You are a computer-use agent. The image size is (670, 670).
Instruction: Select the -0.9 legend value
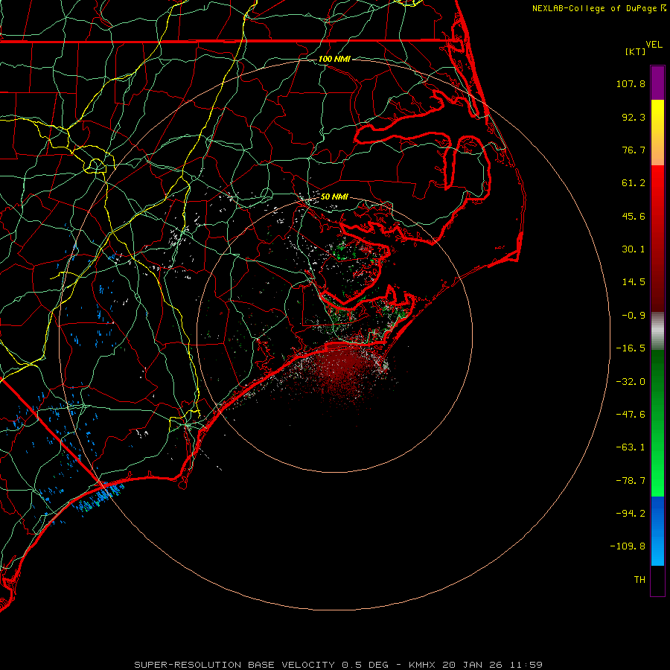pyautogui.click(x=634, y=316)
